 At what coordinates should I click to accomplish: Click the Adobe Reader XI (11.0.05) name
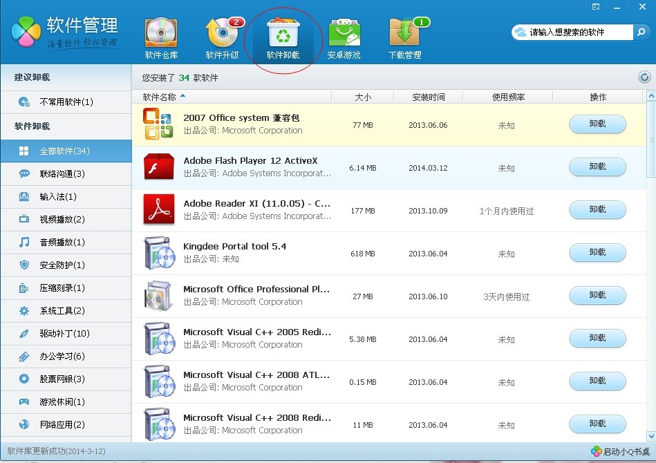[x=257, y=204]
